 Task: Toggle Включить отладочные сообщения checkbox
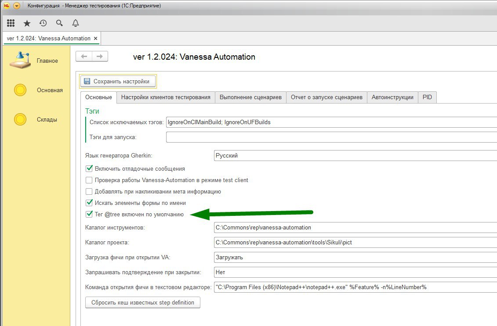[x=89, y=168]
